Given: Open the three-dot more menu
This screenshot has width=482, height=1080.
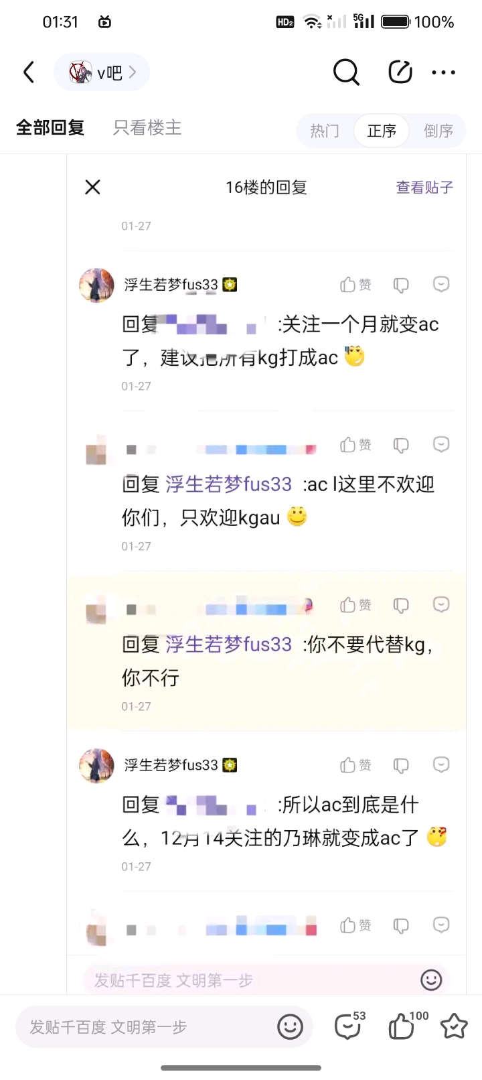Looking at the screenshot, I should pos(443,72).
